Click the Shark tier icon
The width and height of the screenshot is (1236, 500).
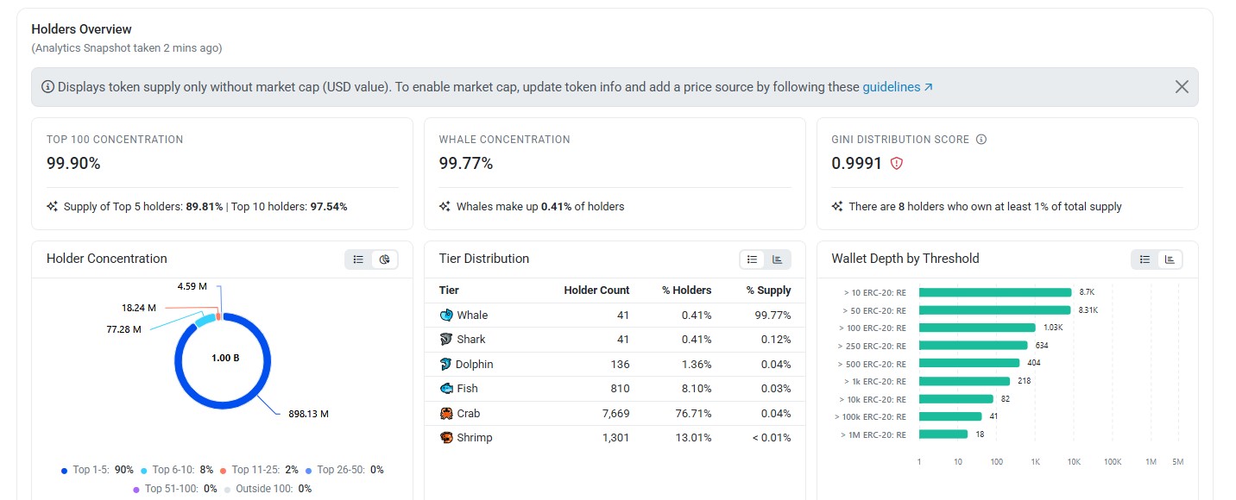(x=446, y=340)
